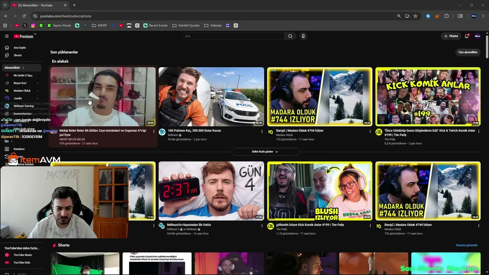This screenshot has width=489, height=275.
Task: Open YouTube Music from sidebar
Action: point(22,255)
